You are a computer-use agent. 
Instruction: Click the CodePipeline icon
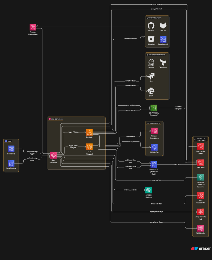[x=11, y=163]
